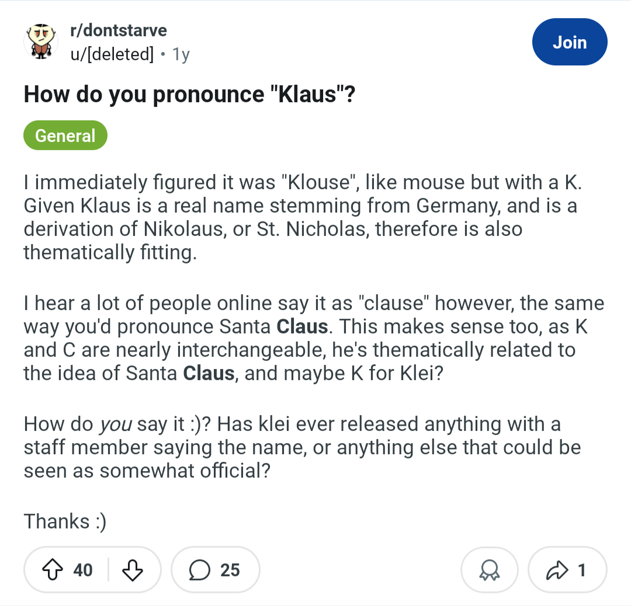Filter by the General flair tag
The image size is (631, 606).
[x=65, y=135]
